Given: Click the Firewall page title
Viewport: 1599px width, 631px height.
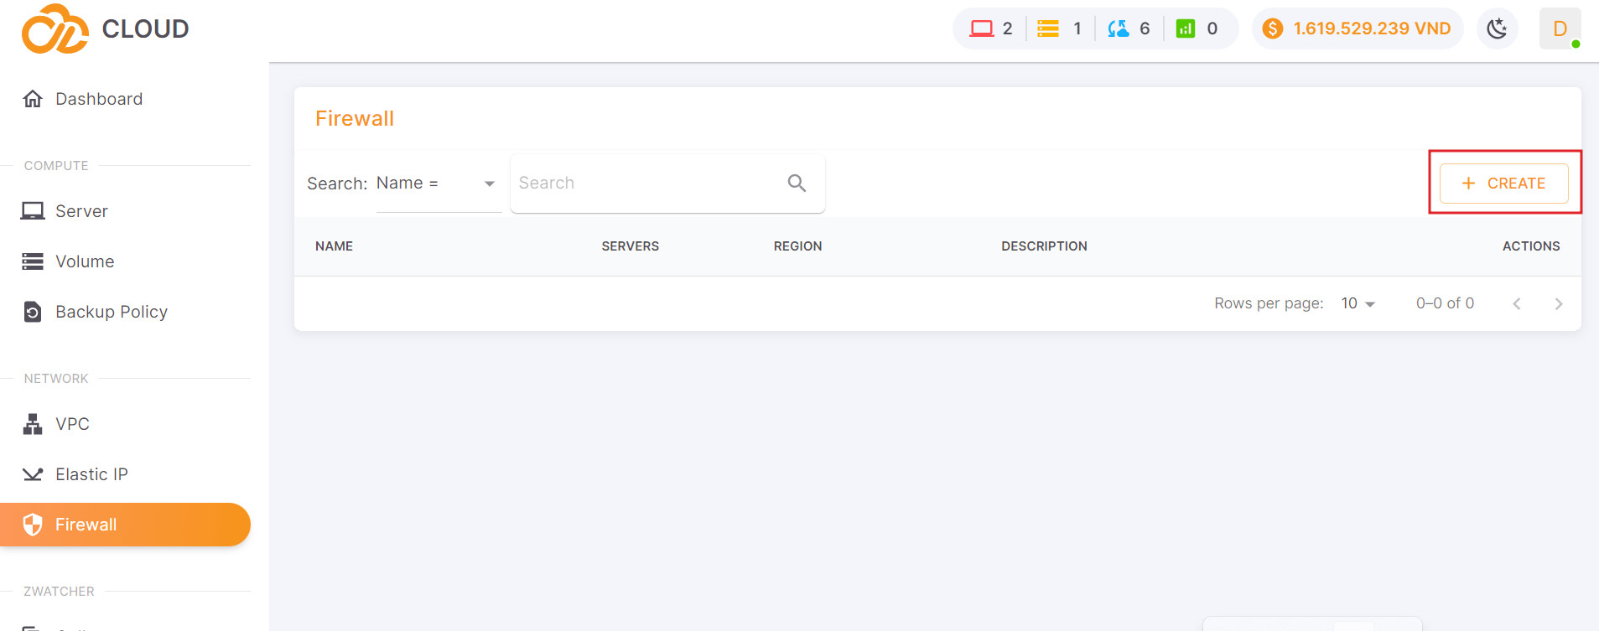Looking at the screenshot, I should click(355, 118).
